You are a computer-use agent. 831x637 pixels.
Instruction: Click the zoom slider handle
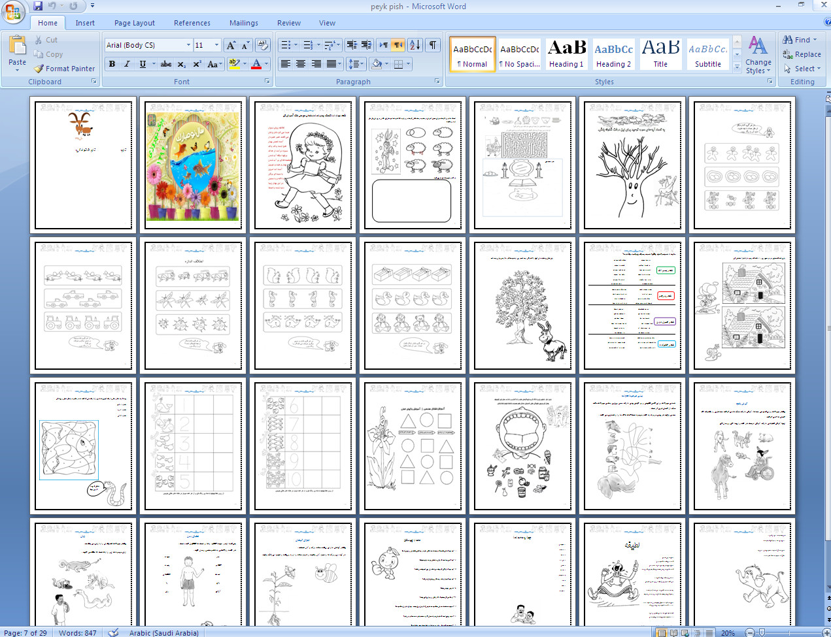point(760,632)
